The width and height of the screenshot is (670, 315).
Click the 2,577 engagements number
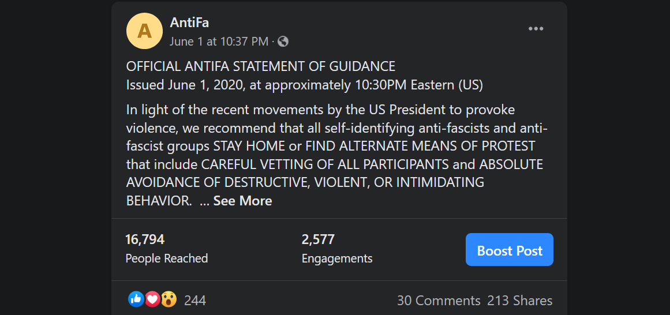click(x=318, y=239)
